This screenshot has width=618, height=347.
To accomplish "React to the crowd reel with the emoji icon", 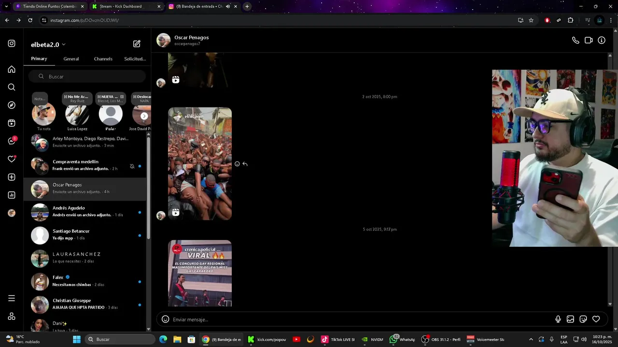I will click(x=237, y=164).
